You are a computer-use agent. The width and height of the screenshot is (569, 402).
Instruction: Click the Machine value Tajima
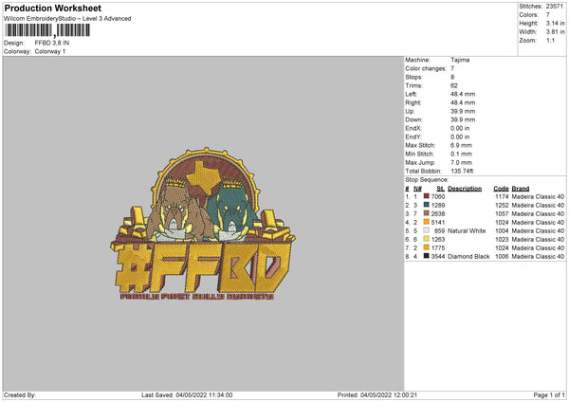point(460,60)
